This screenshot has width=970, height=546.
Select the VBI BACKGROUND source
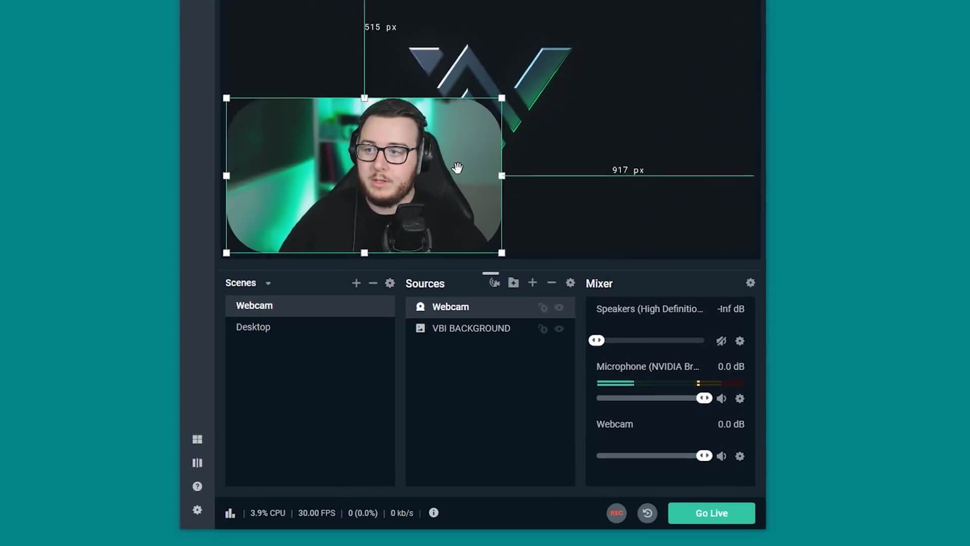click(x=471, y=328)
